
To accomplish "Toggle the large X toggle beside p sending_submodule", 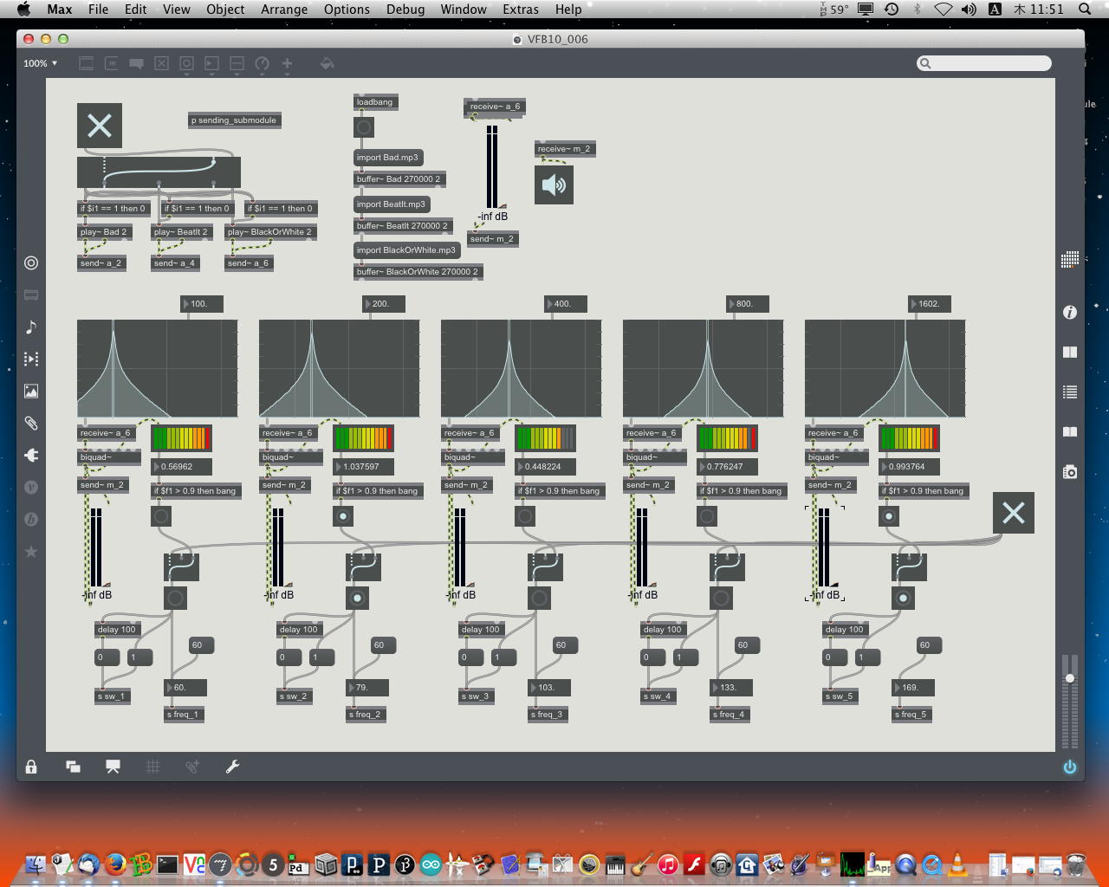I will tap(100, 126).
